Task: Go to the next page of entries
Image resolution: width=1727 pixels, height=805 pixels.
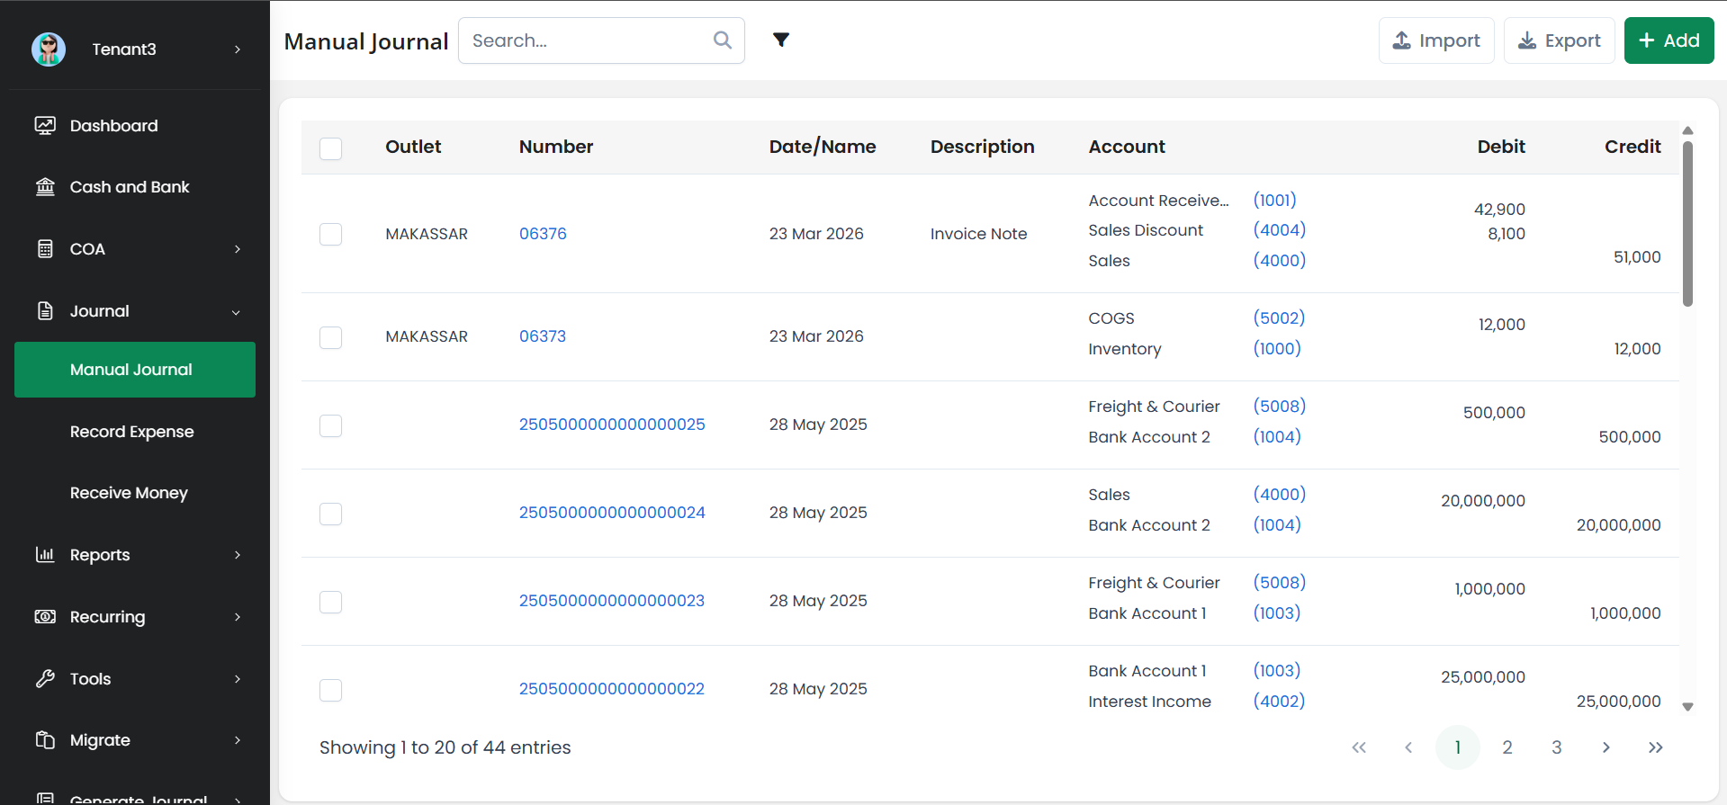Action: point(1606,747)
